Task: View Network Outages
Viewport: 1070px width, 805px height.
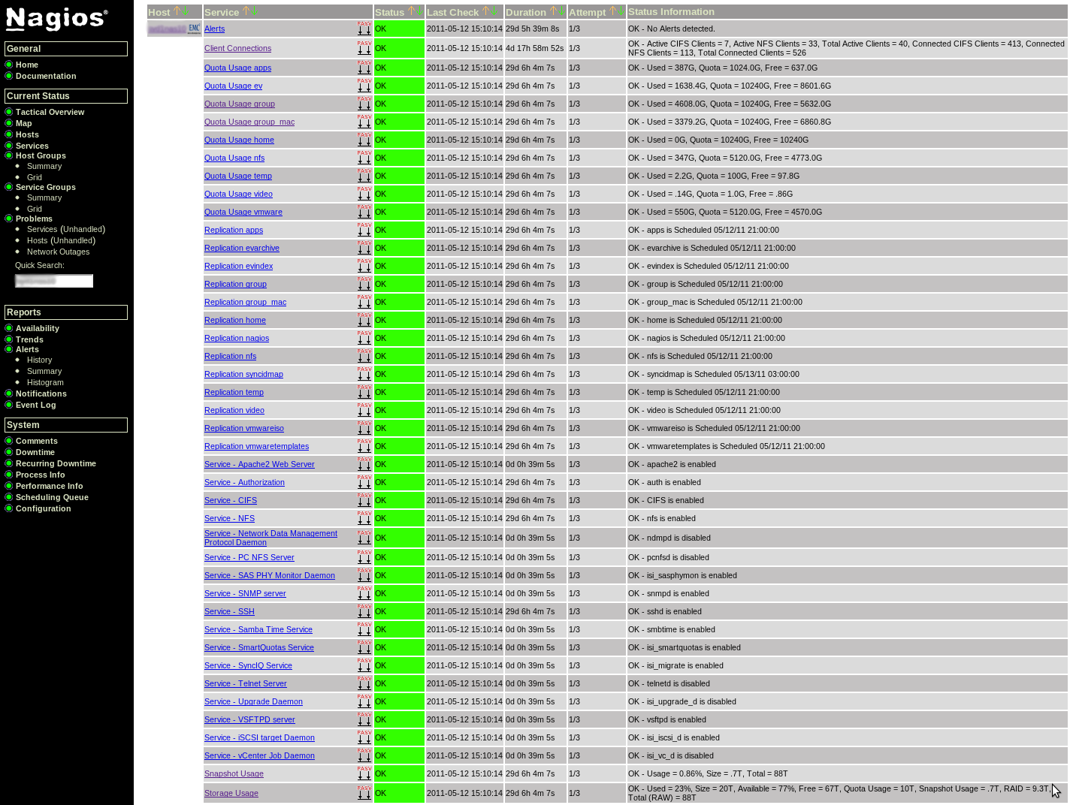Action: [x=58, y=252]
